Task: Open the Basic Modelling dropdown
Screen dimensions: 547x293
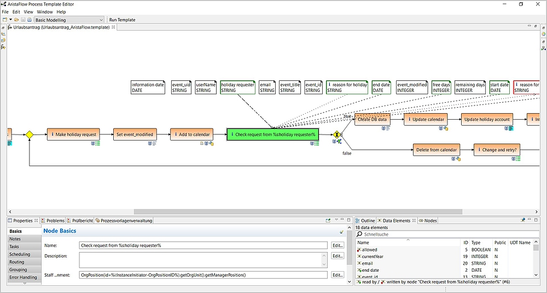Action: point(69,20)
